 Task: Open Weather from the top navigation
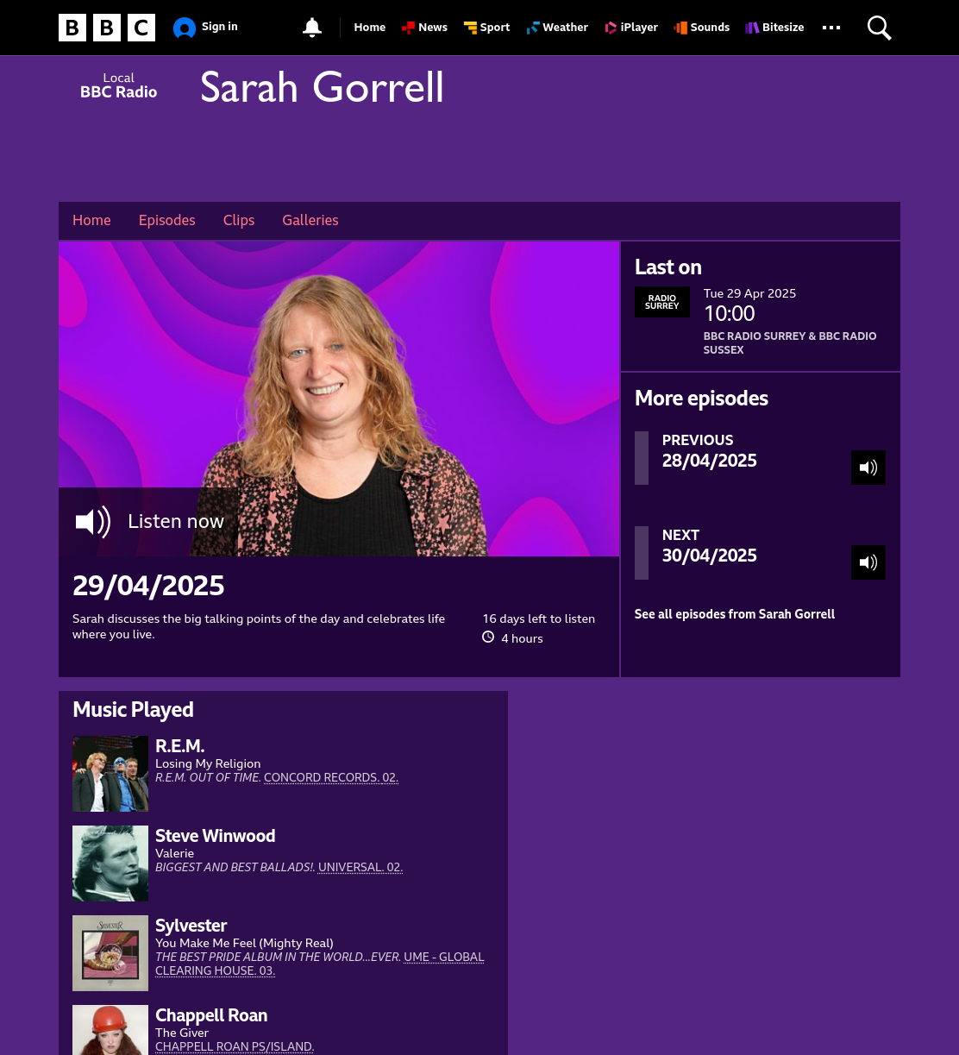557,28
